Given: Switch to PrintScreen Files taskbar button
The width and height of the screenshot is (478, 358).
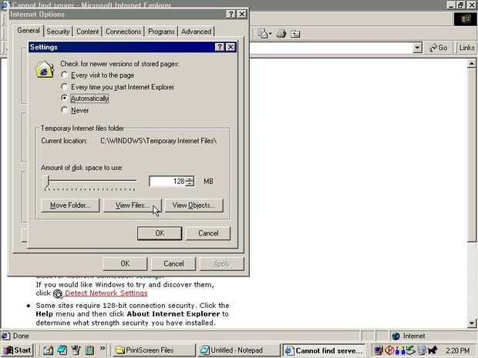Looking at the screenshot, I should [154, 350].
